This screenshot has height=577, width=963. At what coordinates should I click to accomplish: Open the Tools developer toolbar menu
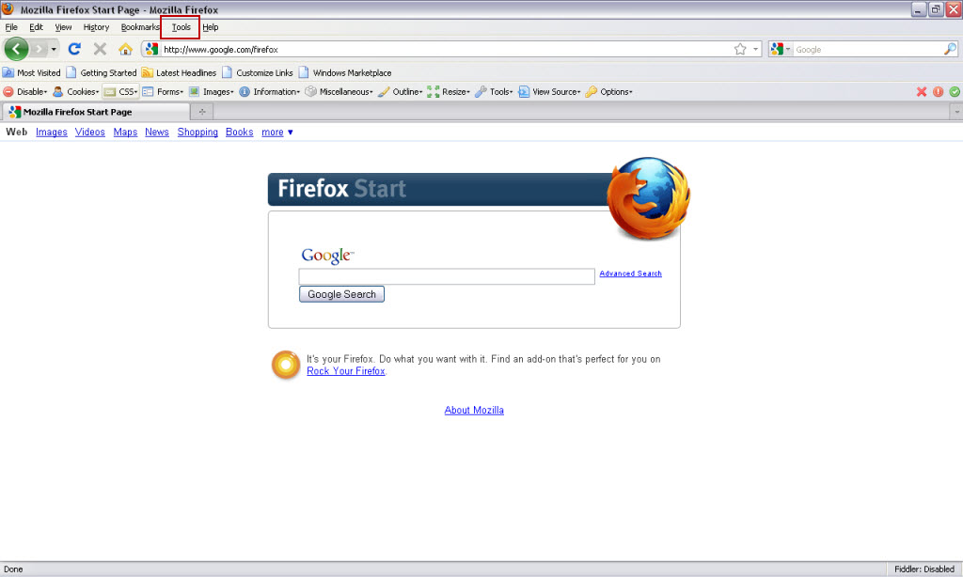pos(494,91)
